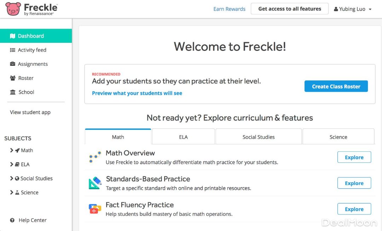Switch to the ELA curriculum tab
Screen dimensions: 382x231
point(183,137)
